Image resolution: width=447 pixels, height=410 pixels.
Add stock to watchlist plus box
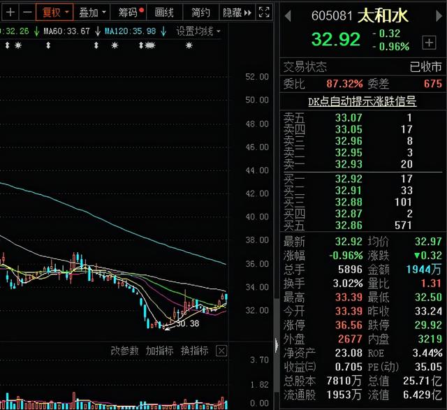click(429, 43)
